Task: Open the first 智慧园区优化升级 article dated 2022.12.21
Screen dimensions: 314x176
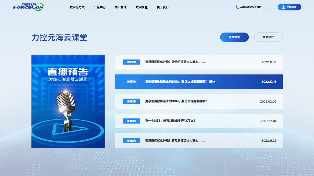Action: [175, 62]
